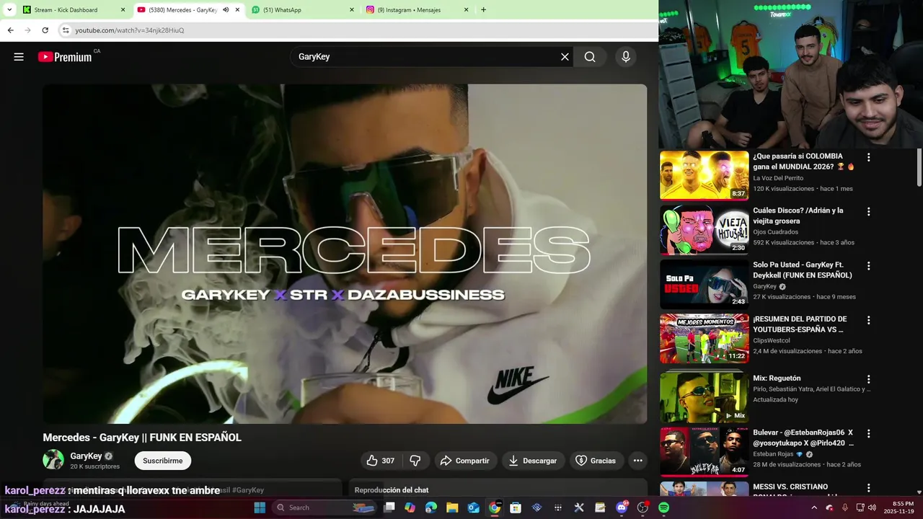Open Microsoft Edge from the taskbar
The height and width of the screenshot is (519, 923).
(431, 507)
